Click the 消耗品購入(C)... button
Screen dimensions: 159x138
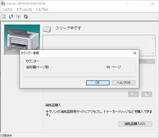click(135, 124)
